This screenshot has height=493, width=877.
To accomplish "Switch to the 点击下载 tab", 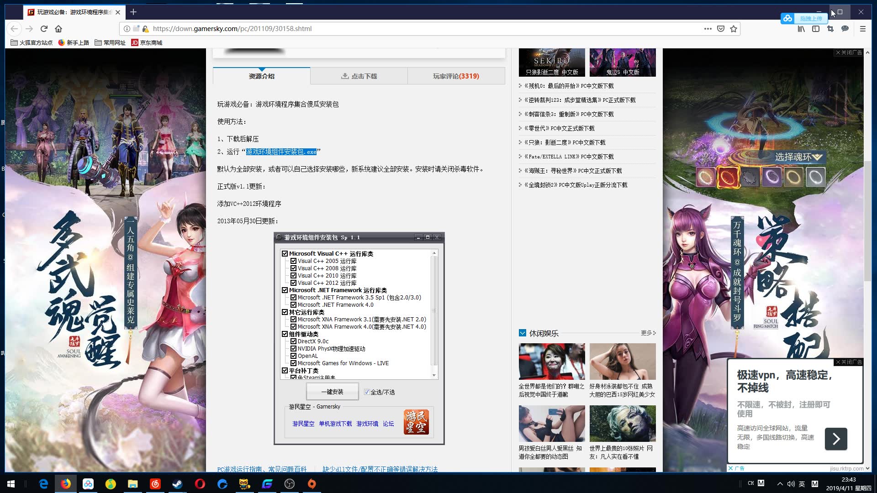I will (359, 76).
